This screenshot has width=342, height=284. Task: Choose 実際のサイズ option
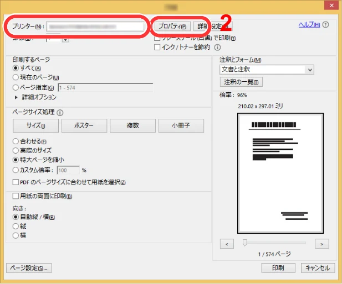click(x=16, y=150)
